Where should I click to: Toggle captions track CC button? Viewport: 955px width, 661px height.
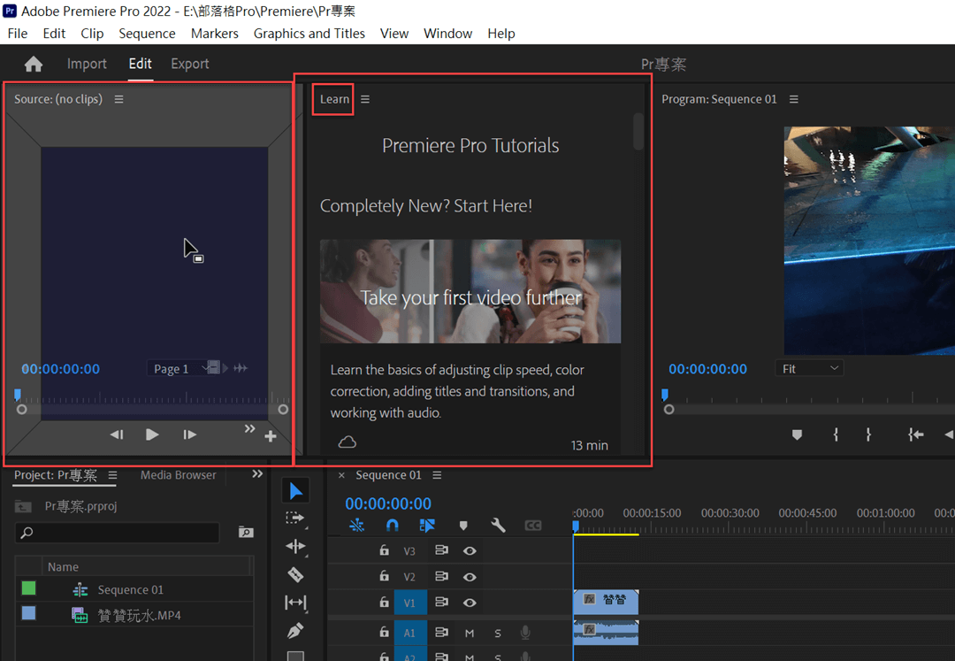[x=533, y=525]
